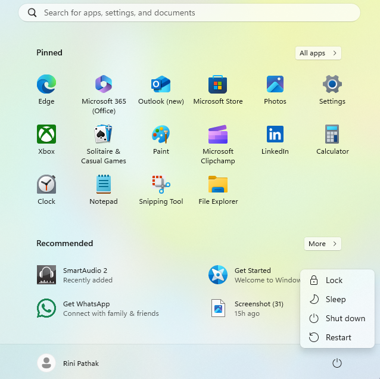Click the Screenshot (31) file name

coord(259,304)
